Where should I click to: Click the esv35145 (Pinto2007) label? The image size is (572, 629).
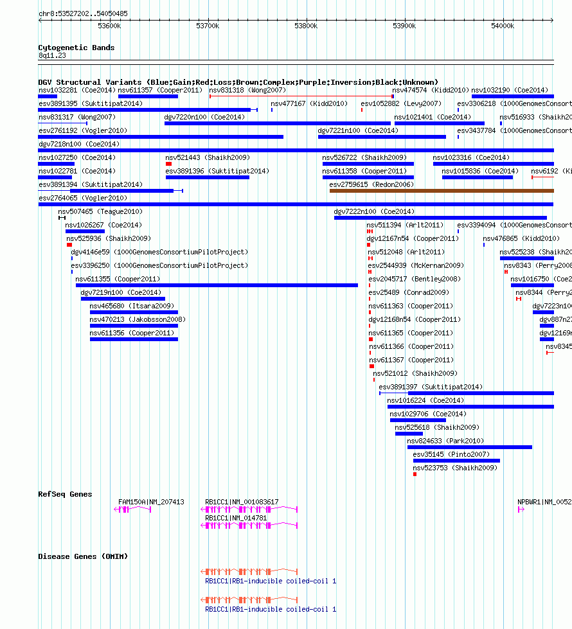(x=451, y=454)
